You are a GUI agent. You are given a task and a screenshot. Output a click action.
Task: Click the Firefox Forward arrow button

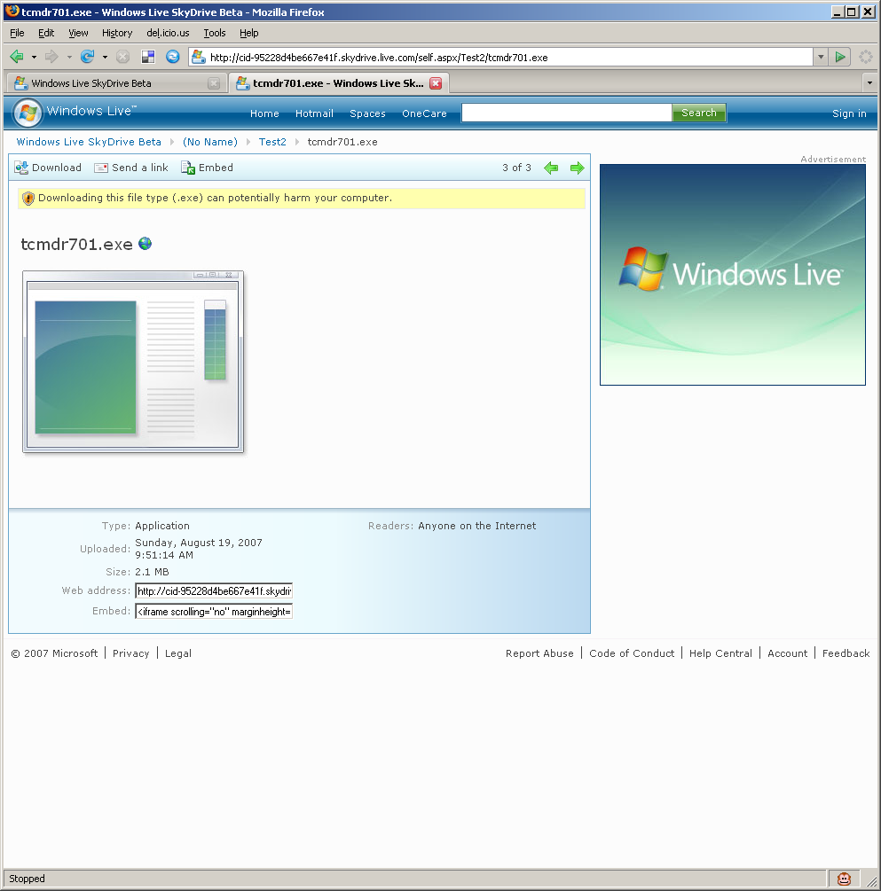pos(51,57)
